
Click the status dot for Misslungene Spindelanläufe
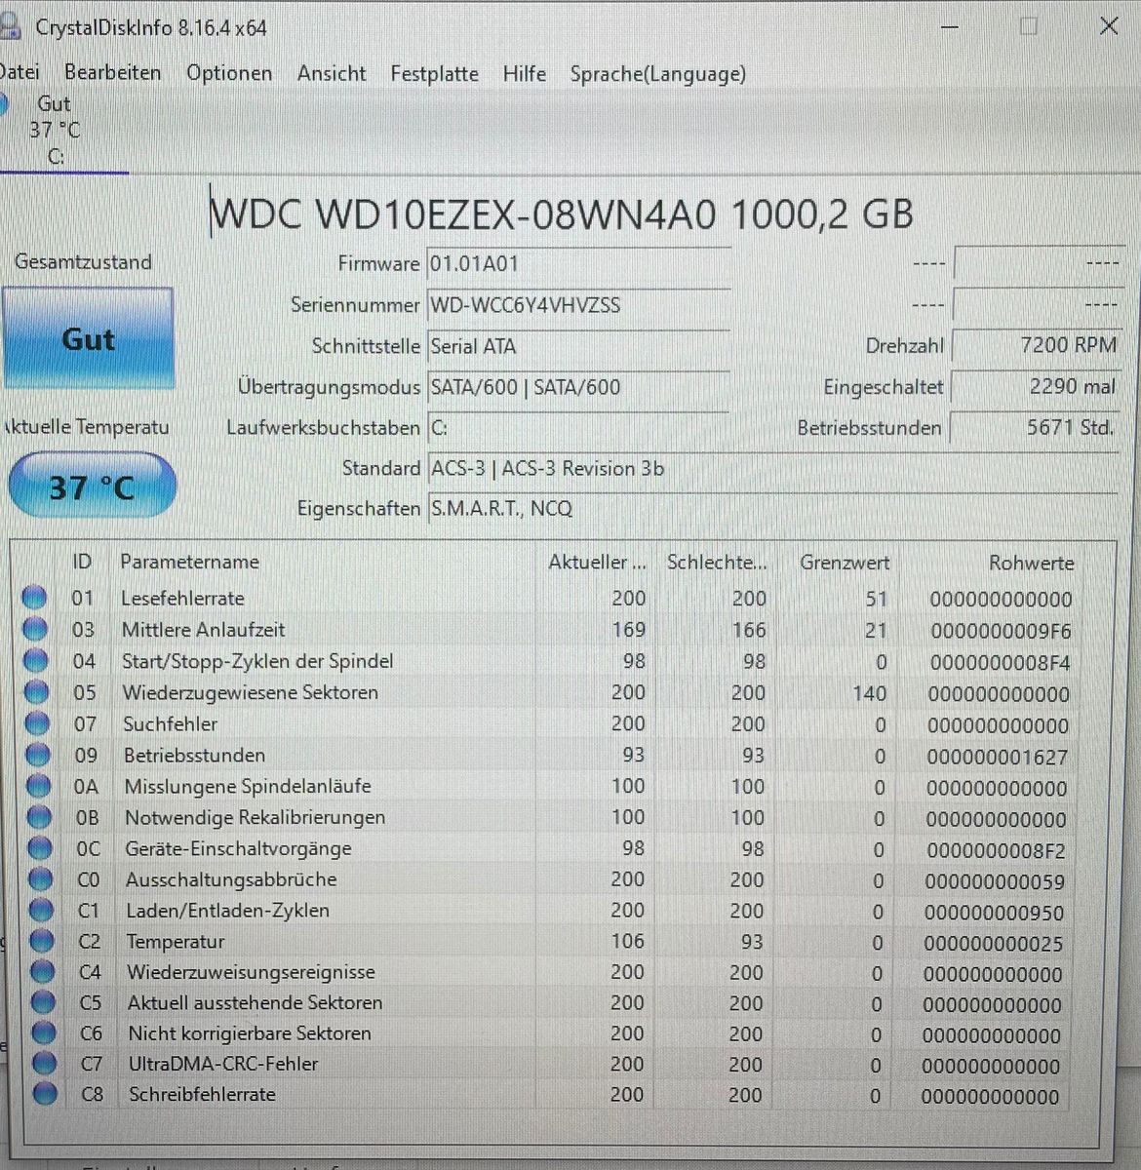(38, 786)
